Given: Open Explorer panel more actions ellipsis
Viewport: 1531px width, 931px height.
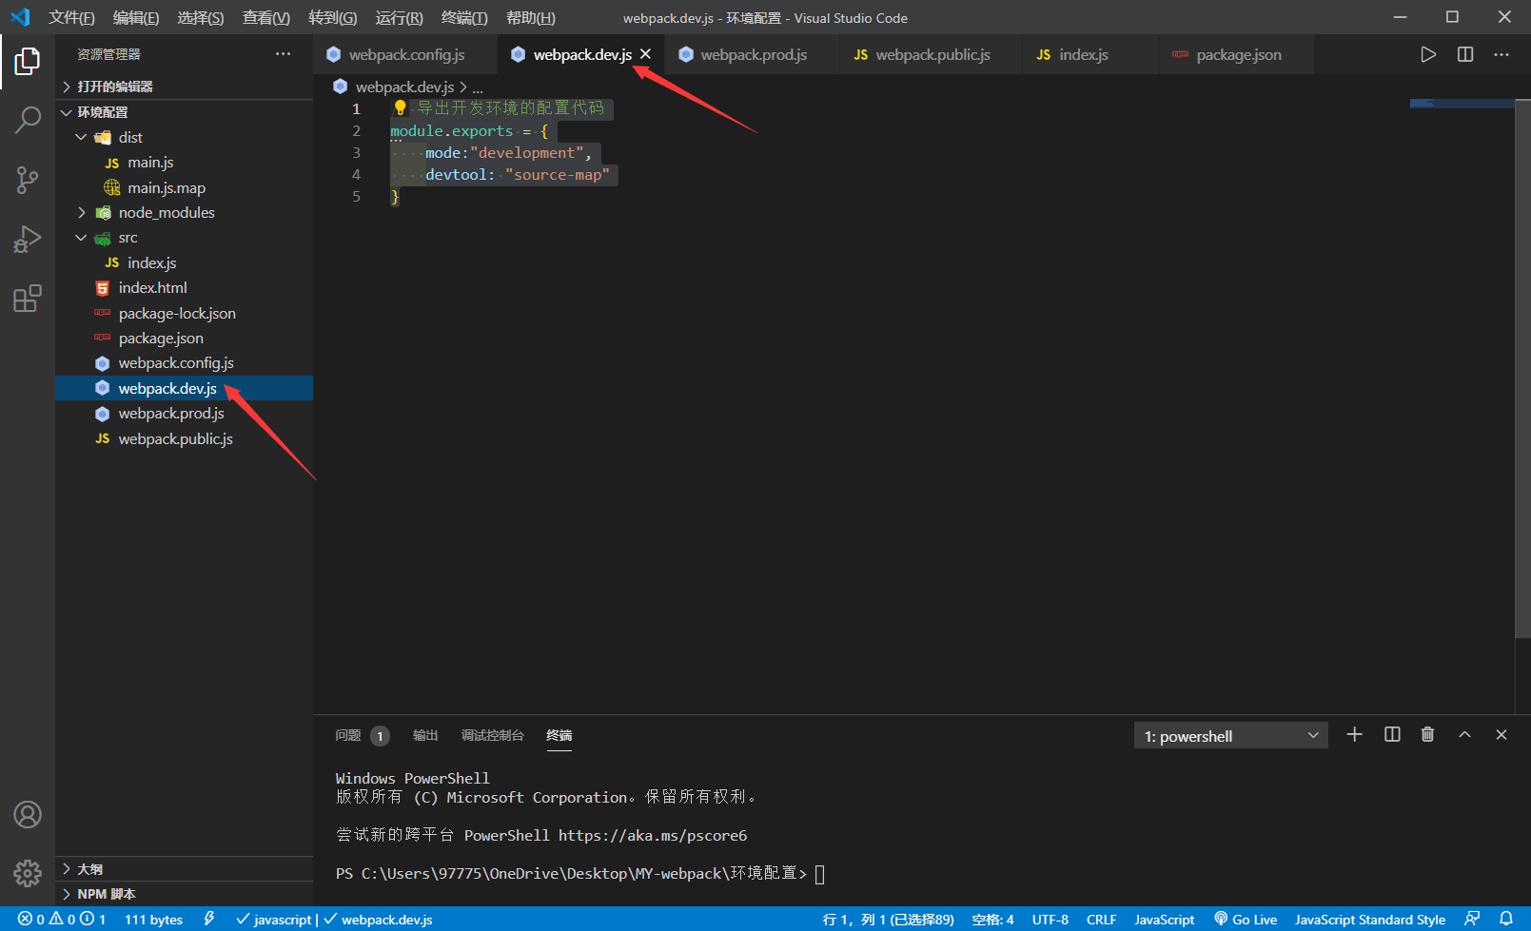Looking at the screenshot, I should point(284,54).
